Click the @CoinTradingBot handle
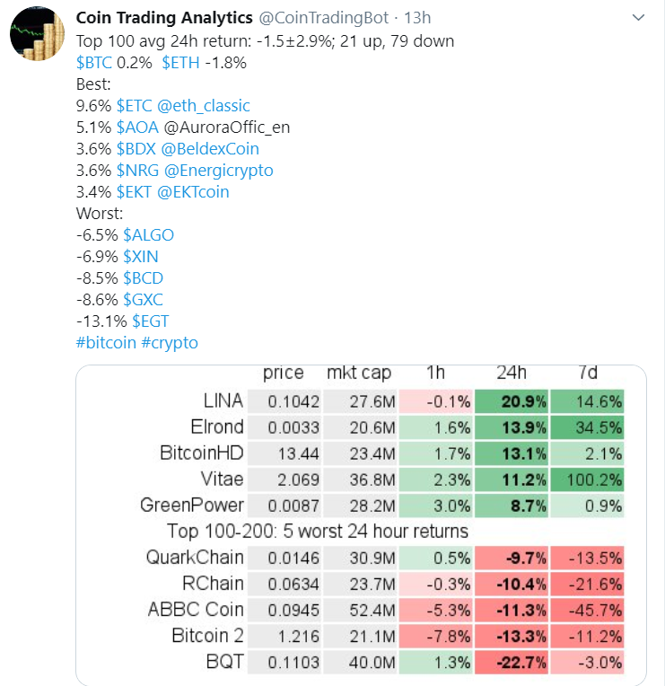Screen dimensions: 665x686 (x=310, y=19)
